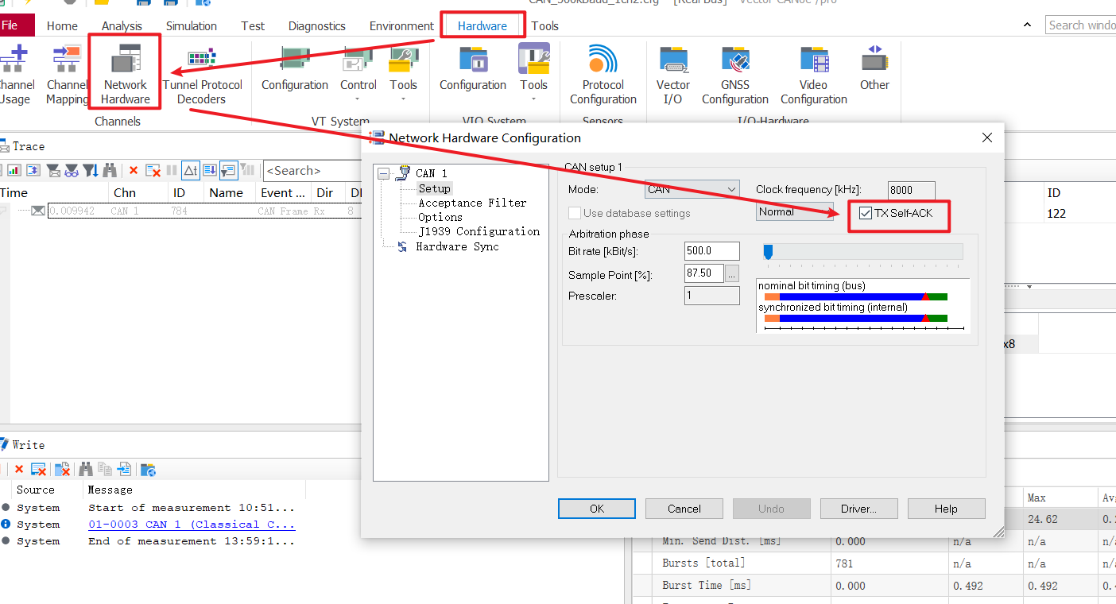
Task: Open GNSS Configuration
Action: coord(735,75)
